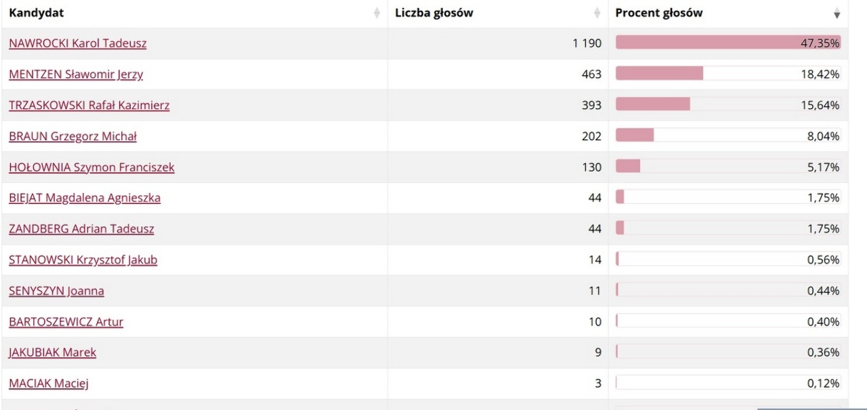Screen dimensions: 867x410
Task: Sort by Liczba głosów column arrows
Action: pos(597,13)
